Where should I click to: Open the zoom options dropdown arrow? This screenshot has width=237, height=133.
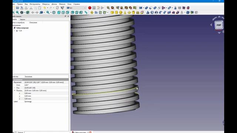point(51,13)
